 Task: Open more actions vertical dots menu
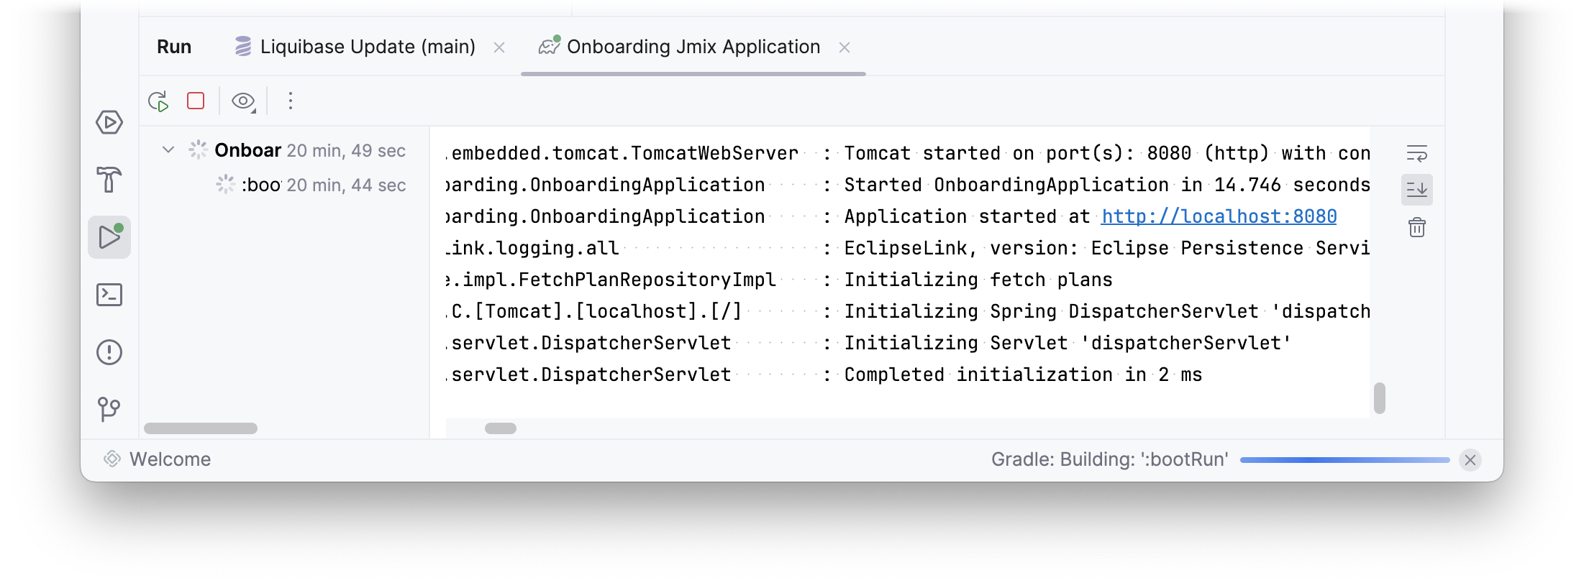[x=291, y=101]
